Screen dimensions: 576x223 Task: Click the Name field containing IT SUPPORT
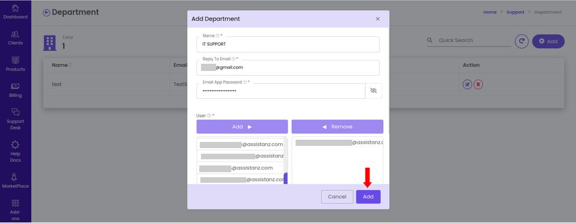288,44
